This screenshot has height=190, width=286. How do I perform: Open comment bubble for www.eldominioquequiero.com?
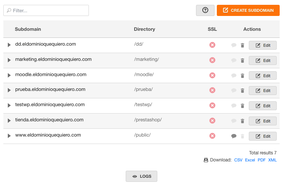click(234, 136)
